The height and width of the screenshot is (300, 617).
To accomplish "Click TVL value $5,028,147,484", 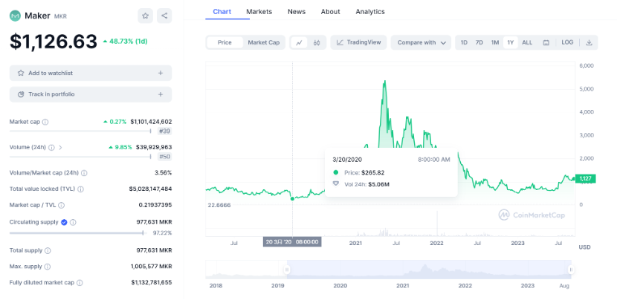I will [x=150, y=189].
